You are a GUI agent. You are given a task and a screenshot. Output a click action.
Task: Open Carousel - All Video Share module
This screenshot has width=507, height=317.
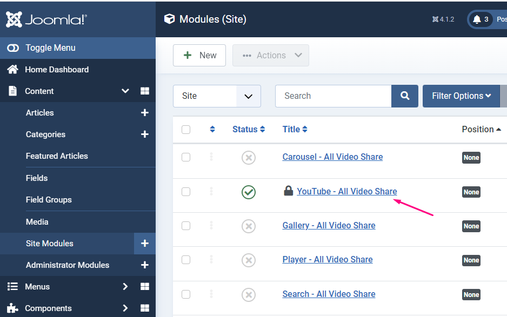coord(332,157)
